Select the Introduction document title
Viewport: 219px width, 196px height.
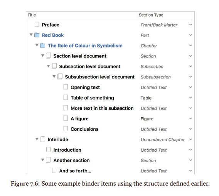click(67, 150)
